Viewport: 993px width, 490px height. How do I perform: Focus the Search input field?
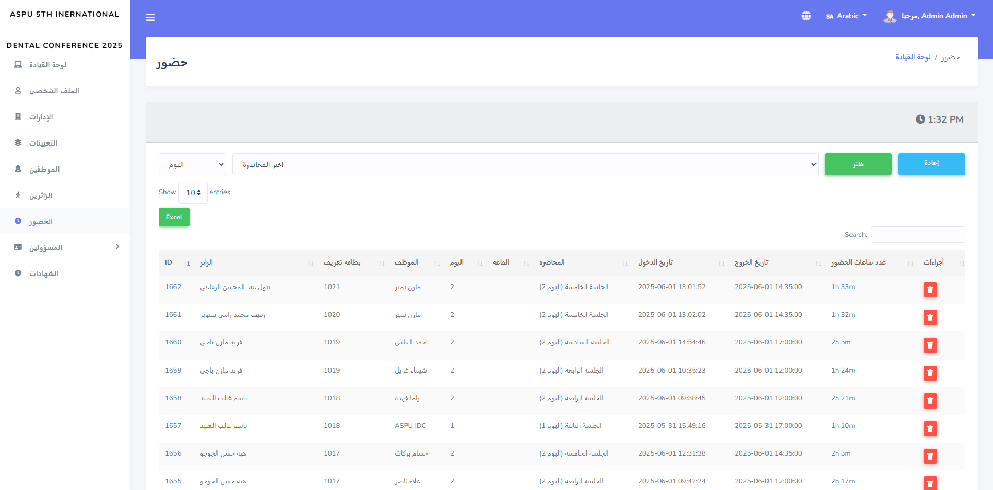point(917,235)
